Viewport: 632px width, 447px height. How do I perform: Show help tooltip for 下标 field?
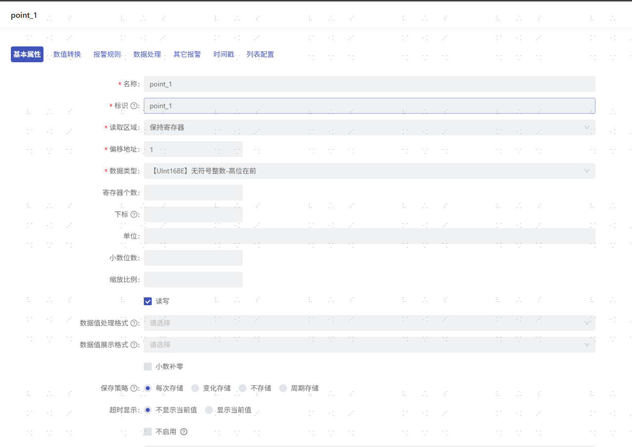click(x=134, y=214)
